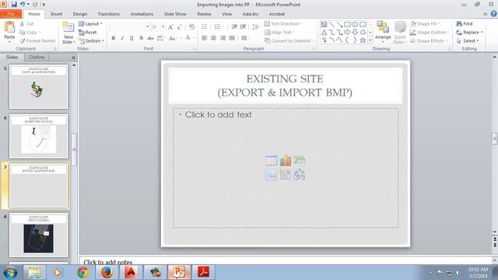
Task: Toggle Strikethrough formatting
Action: (x=150, y=38)
